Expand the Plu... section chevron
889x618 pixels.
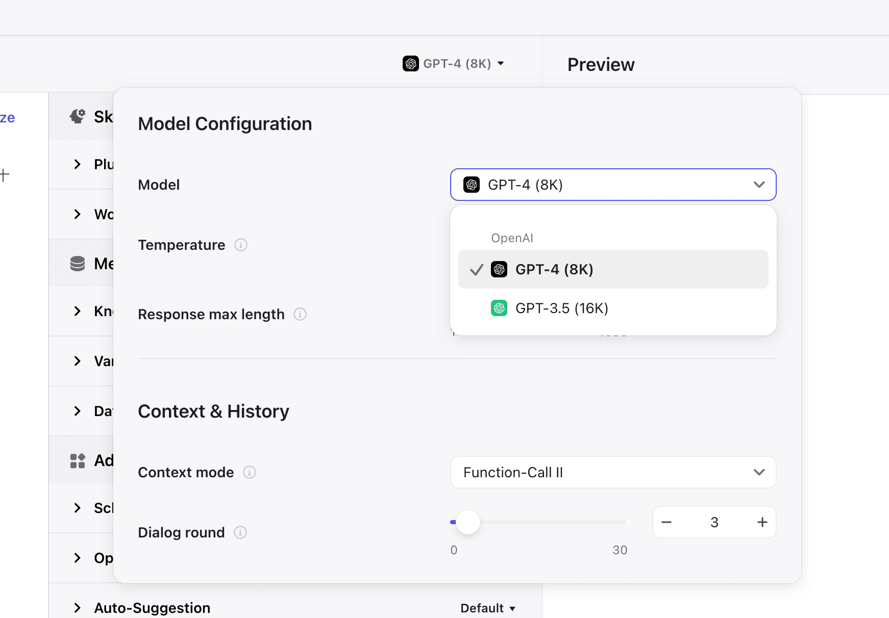pos(77,164)
